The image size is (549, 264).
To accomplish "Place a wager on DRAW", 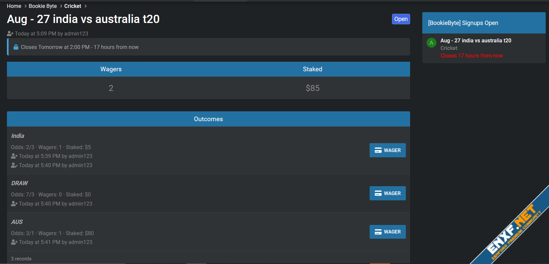I will (x=387, y=193).
